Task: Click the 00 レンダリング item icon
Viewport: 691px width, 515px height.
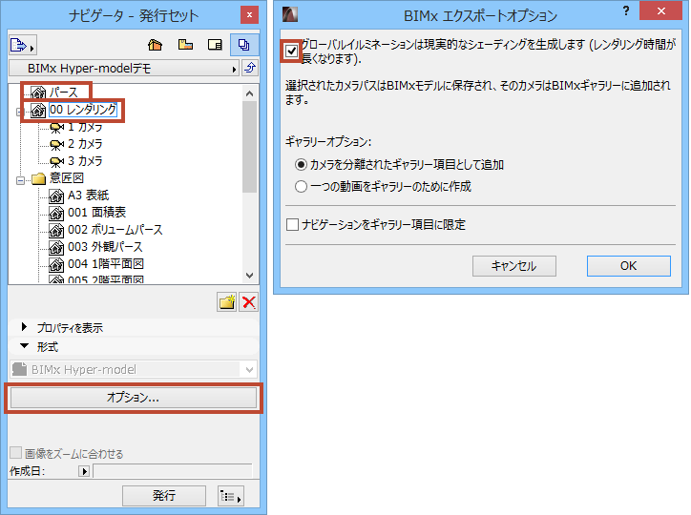Action: coord(38,110)
